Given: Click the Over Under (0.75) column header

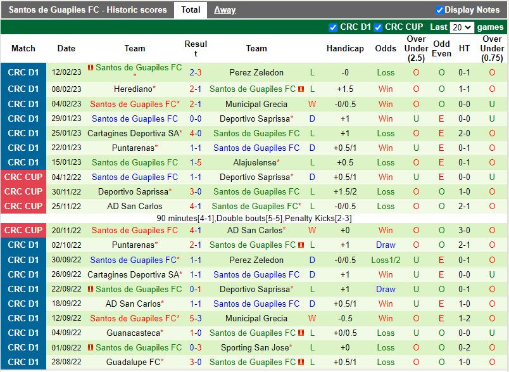Looking at the screenshot, I should point(492,48).
